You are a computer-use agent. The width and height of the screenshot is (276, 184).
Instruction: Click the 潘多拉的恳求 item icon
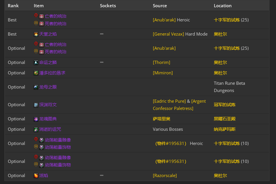pos(36,73)
